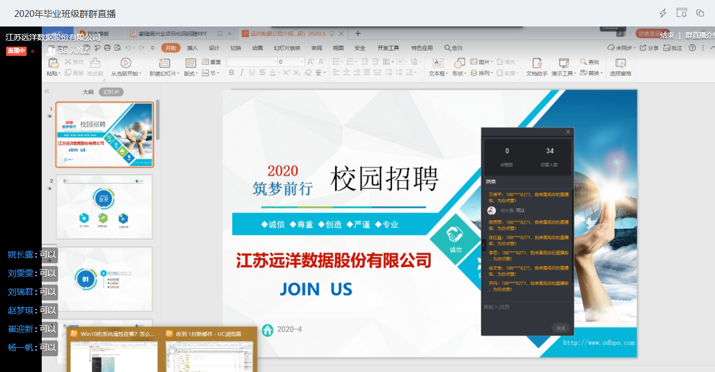Click the Picture (图片) insert icon
The image size is (715, 372).
(474, 61)
